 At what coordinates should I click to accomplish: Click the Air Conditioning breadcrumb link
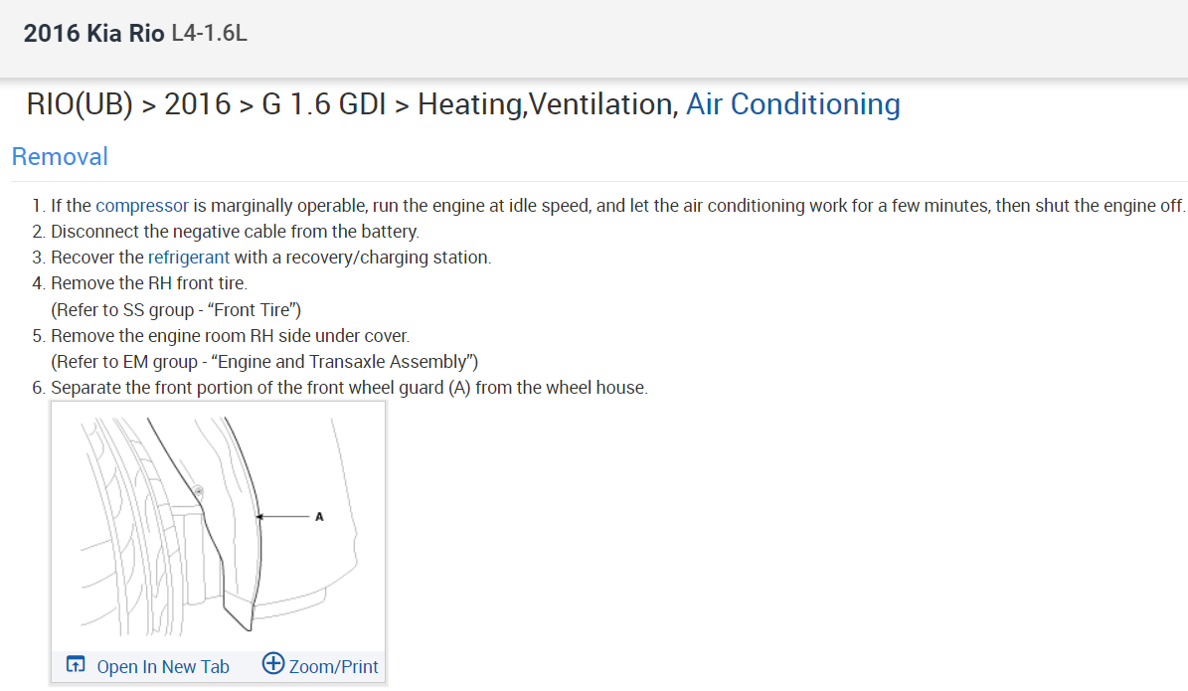(x=793, y=104)
